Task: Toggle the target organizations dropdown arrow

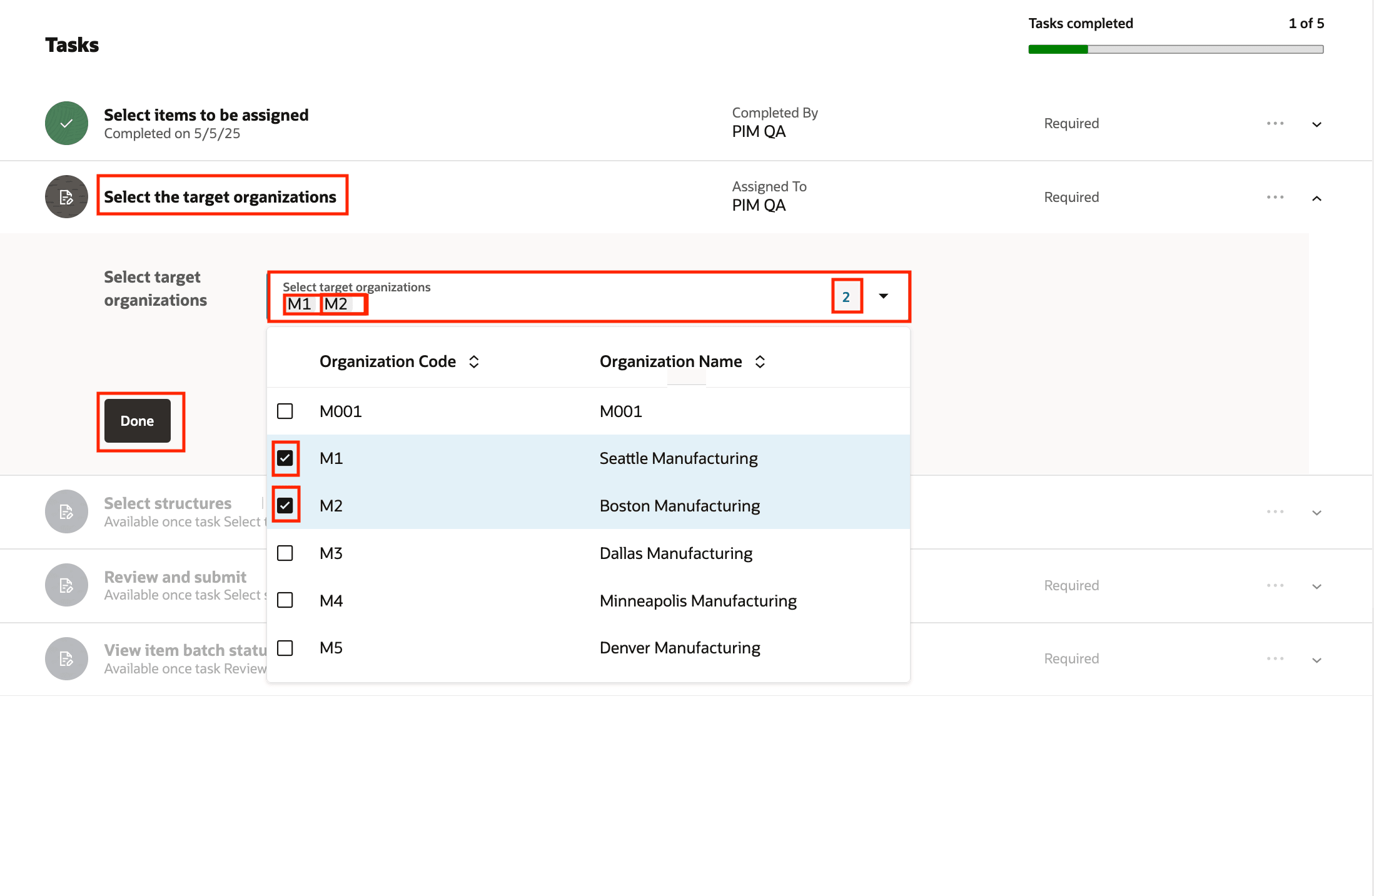Action: [883, 296]
